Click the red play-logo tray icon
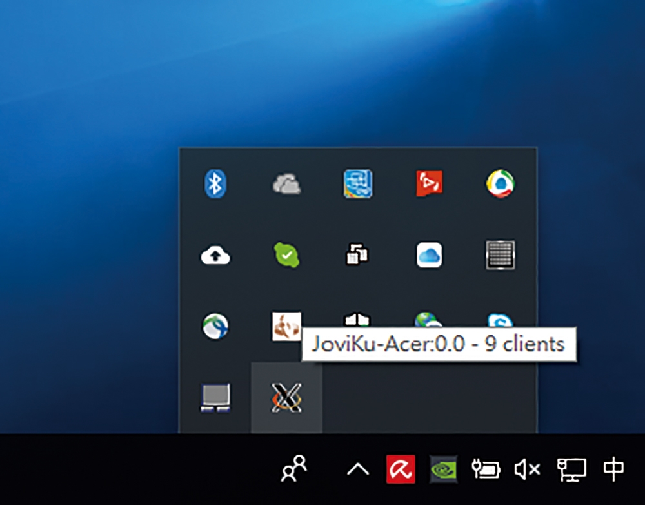Viewport: 645px width, 505px height. pos(429,183)
